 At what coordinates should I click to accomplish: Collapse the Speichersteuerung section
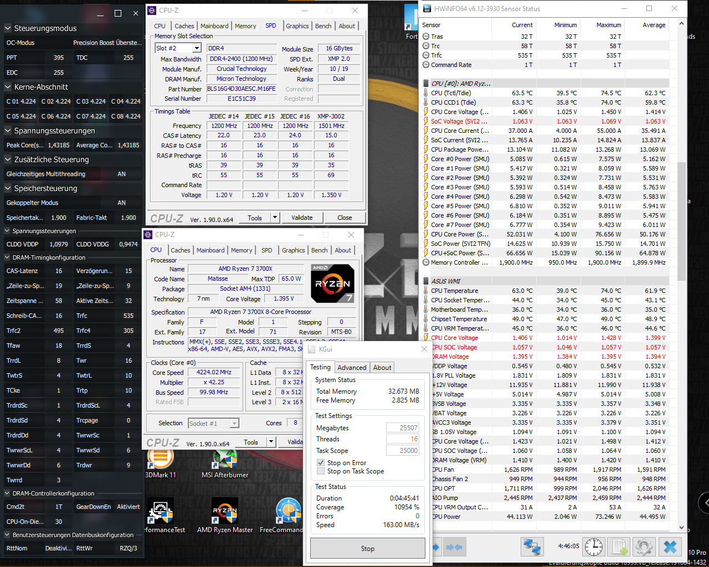click(8, 188)
